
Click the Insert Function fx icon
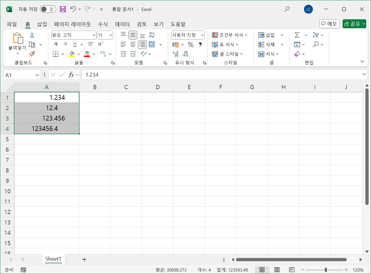point(71,75)
